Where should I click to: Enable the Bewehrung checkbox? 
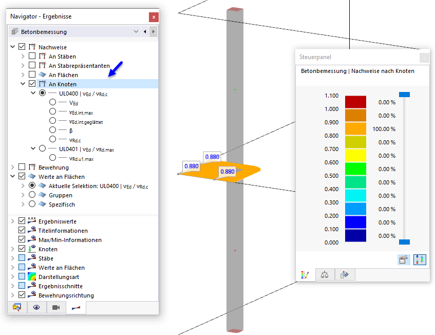click(x=22, y=167)
